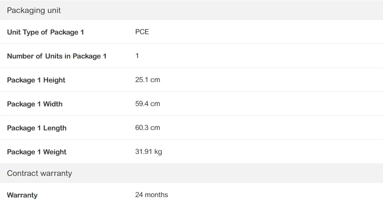Screen dimensions: 383x203
Task: Click Number of Units in Package 1 label
Action: tap(57, 56)
